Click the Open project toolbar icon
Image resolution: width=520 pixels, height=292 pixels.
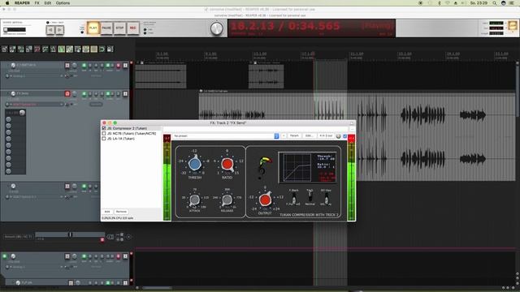click(13, 49)
